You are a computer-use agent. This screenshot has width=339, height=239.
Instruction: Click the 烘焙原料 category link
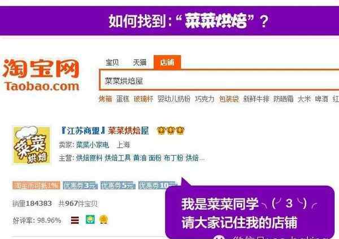click(89, 158)
